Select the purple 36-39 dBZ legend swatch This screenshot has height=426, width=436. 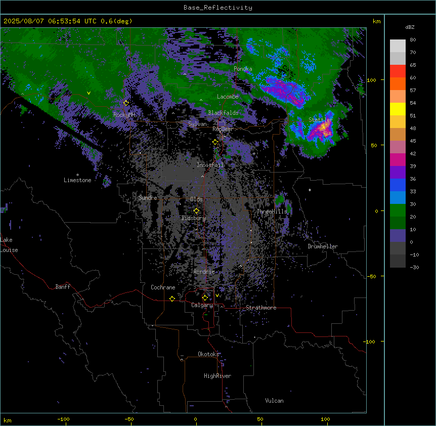398,173
